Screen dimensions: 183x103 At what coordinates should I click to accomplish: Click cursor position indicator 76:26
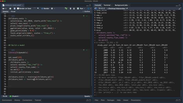coord(5,96)
